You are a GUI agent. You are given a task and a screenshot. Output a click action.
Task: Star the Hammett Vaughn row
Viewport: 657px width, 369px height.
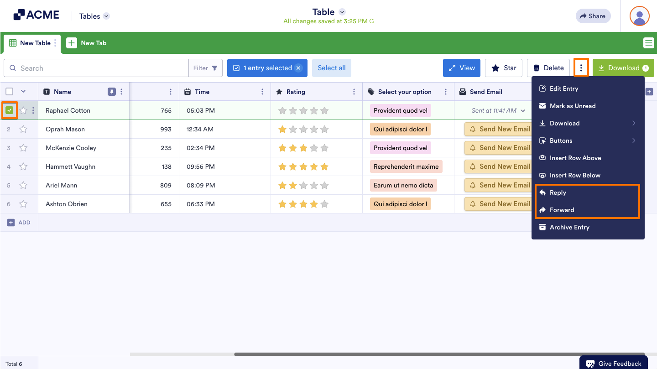point(23,166)
